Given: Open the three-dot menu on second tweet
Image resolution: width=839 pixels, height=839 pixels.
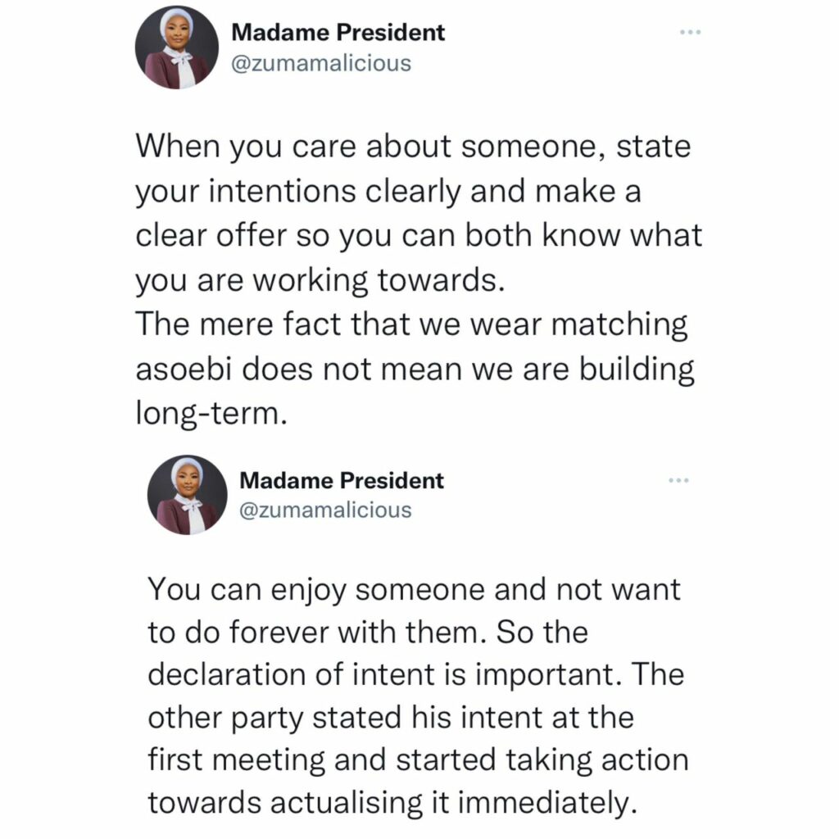Looking at the screenshot, I should (678, 480).
